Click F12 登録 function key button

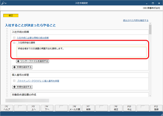(x=156, y=108)
